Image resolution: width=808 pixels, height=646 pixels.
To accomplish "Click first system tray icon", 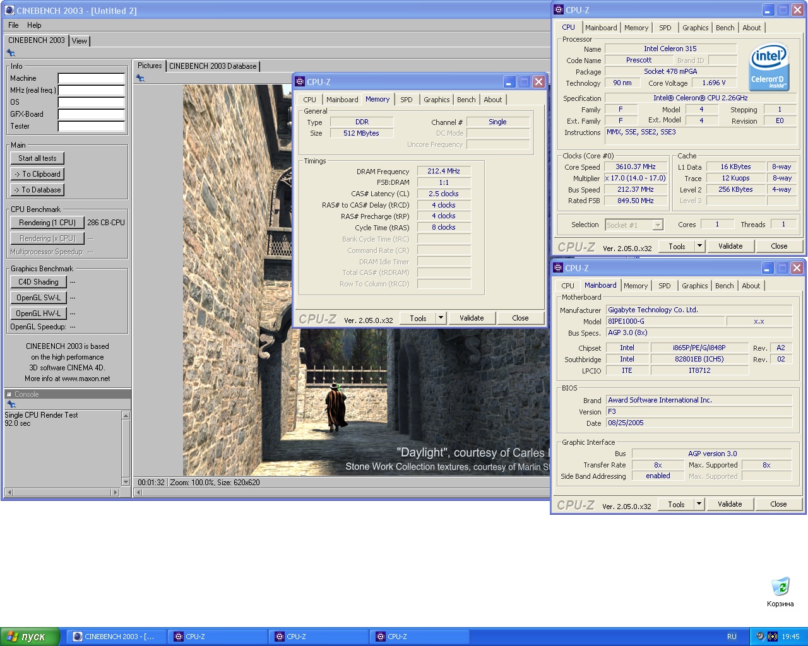I will click(x=760, y=637).
